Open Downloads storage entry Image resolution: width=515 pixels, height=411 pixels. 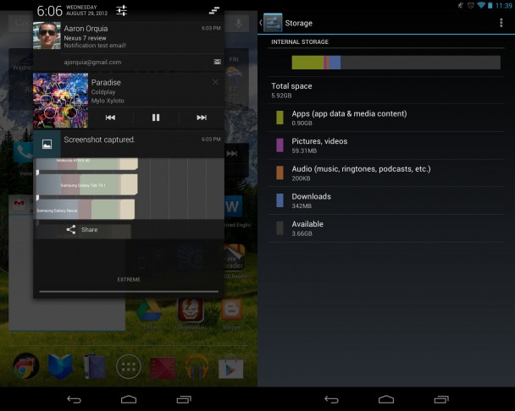click(x=386, y=200)
